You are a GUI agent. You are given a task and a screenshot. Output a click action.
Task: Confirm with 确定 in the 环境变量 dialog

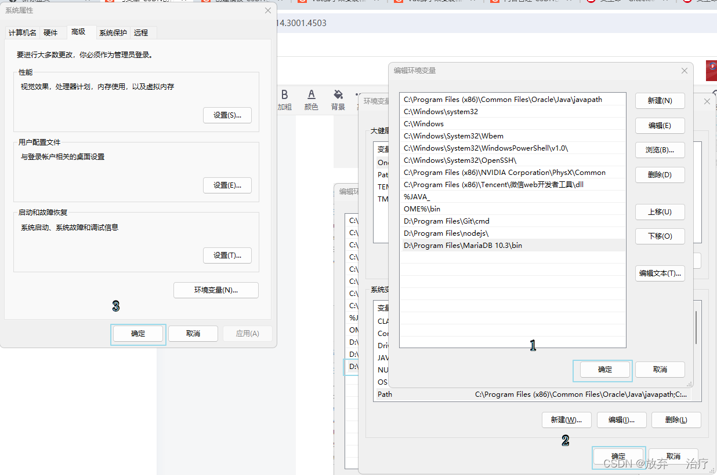click(618, 456)
